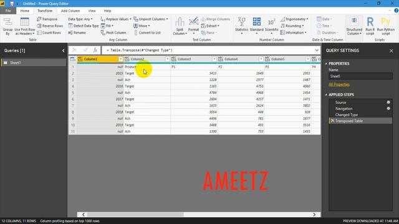Open the Data Type: Any dropdown
399x224 pixels.
tap(80, 19)
